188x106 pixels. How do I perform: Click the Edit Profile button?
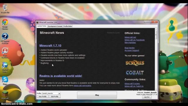pos(55,97)
